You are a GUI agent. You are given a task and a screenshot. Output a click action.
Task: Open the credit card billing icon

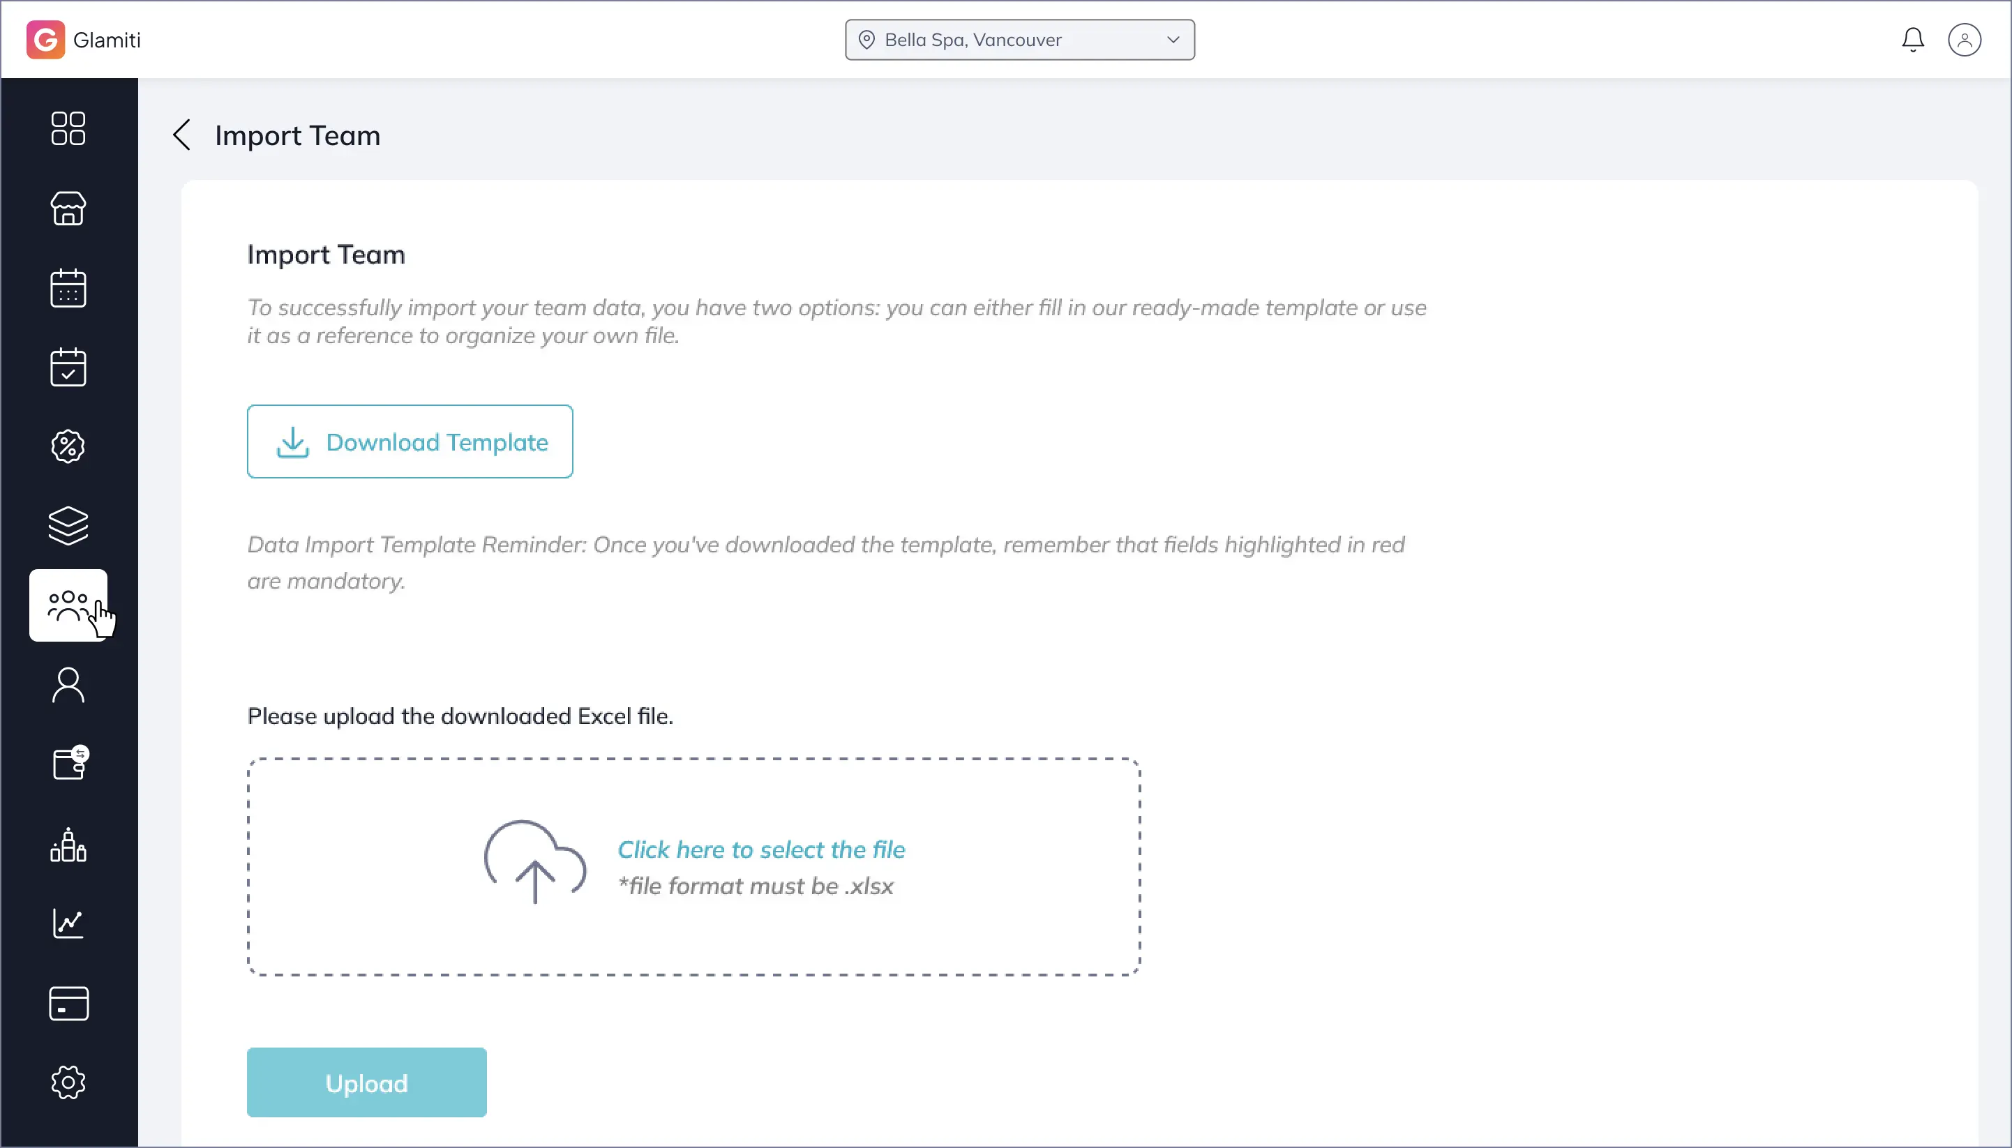point(68,1004)
